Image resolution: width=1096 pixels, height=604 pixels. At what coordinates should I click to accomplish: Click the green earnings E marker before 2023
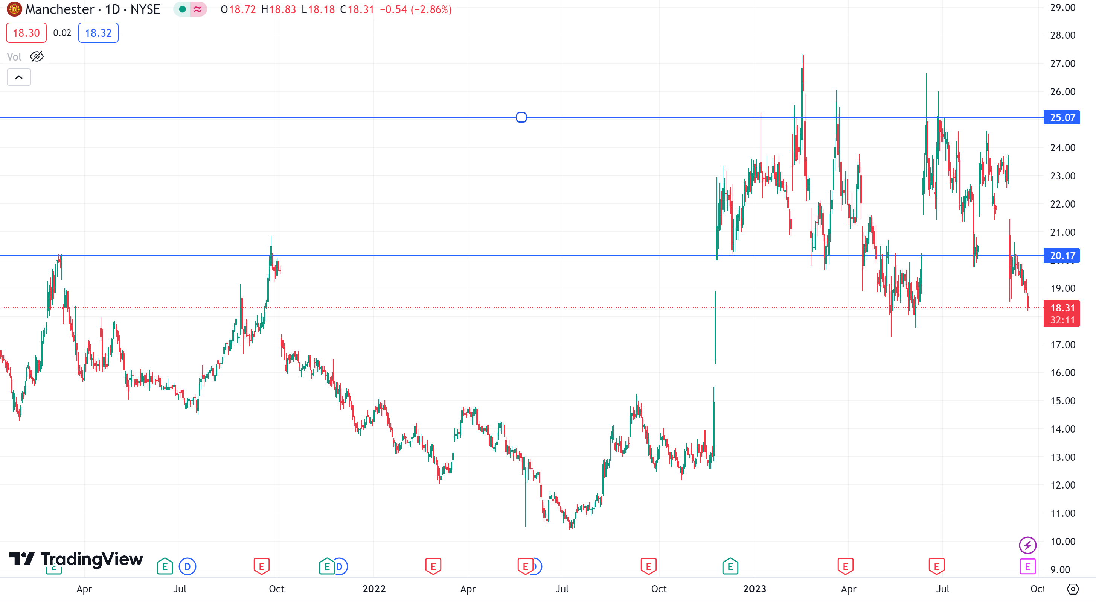(730, 567)
